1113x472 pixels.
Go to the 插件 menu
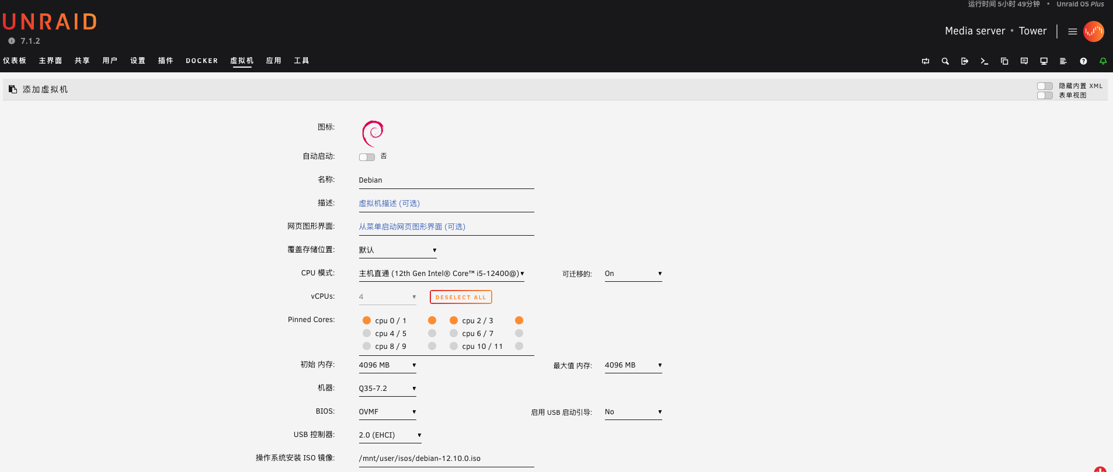166,61
